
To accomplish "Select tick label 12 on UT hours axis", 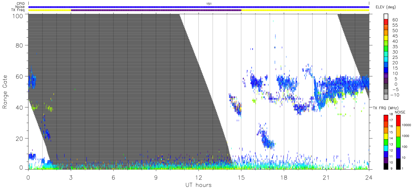I will click(198, 177).
